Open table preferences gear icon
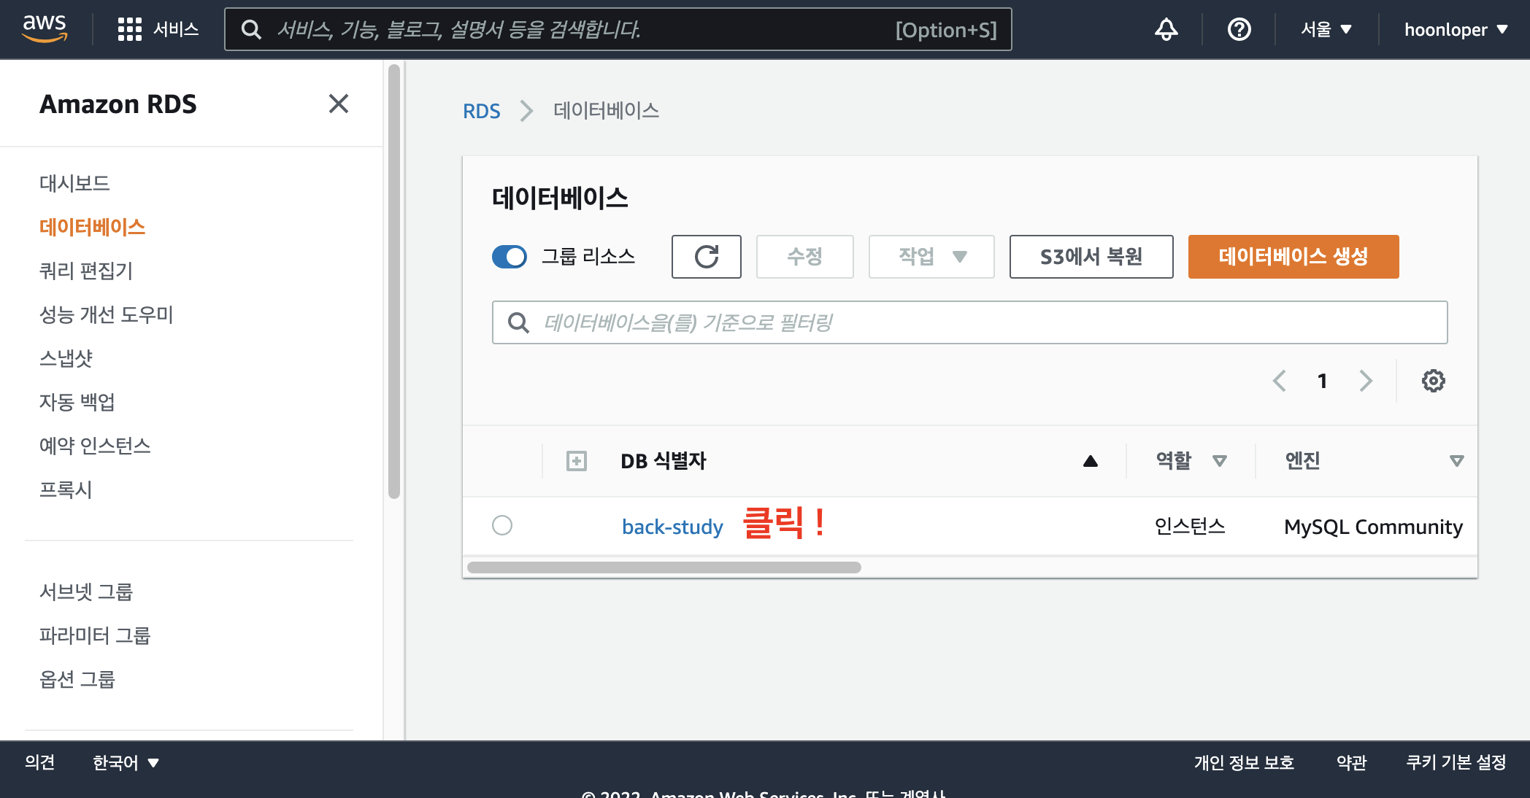Viewport: 1530px width, 798px height. pos(1433,381)
